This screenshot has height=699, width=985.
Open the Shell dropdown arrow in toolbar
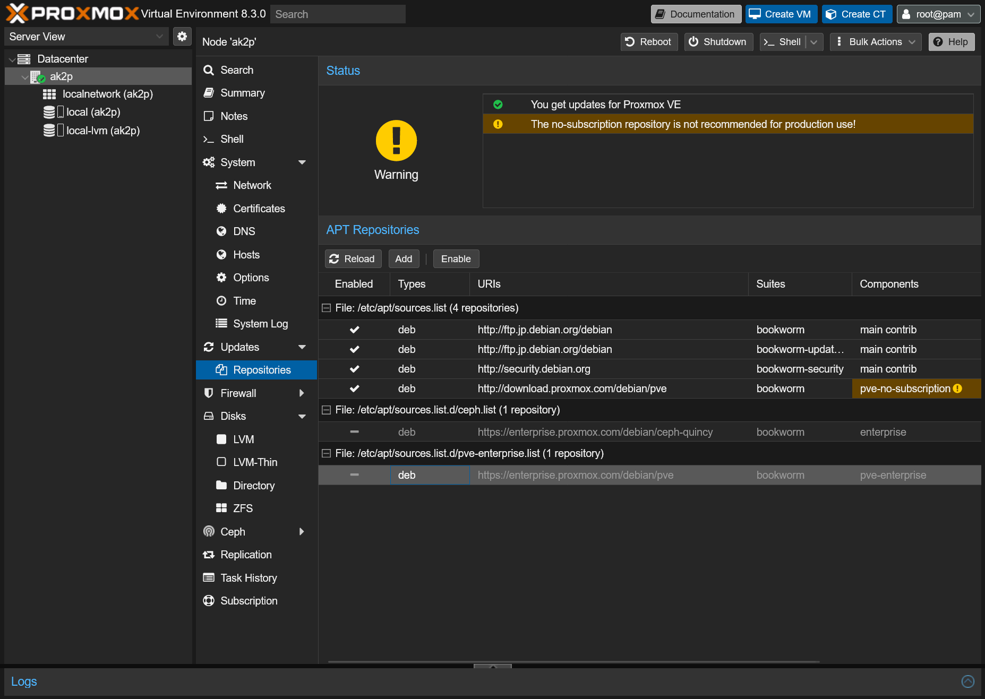(x=814, y=42)
